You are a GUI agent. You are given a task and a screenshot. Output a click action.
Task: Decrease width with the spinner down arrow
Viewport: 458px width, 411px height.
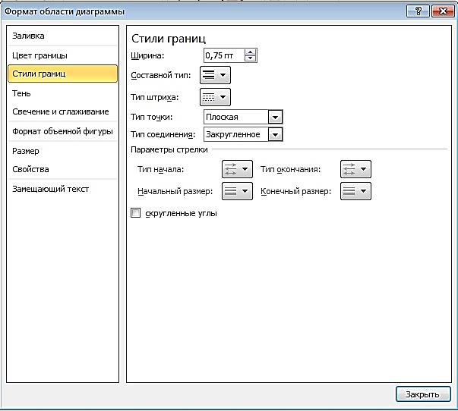(x=251, y=58)
